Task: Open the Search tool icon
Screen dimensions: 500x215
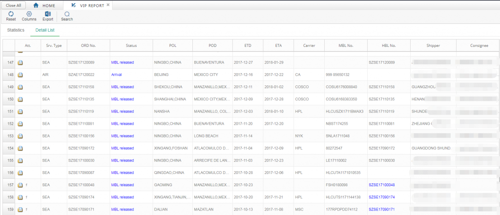Action: point(67,14)
